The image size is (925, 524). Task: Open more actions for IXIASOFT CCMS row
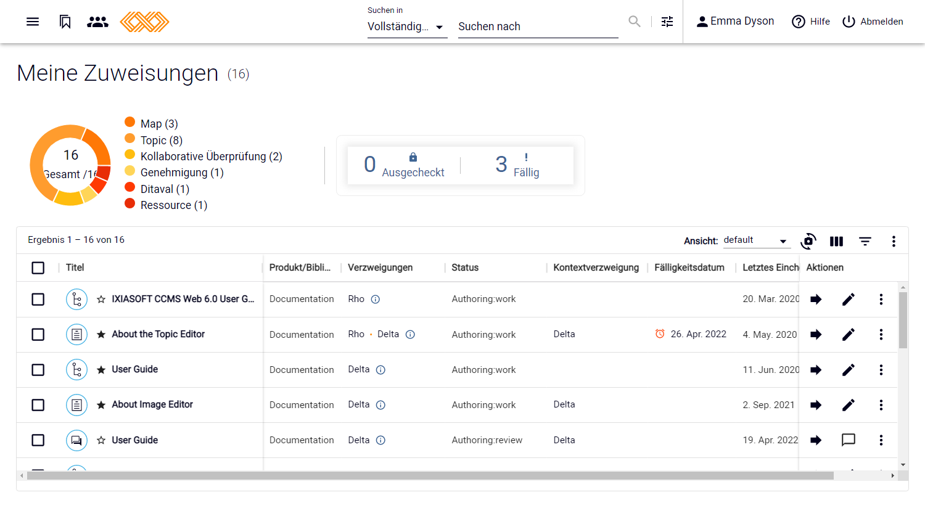(881, 299)
